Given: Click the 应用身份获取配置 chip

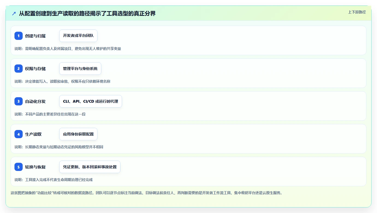Looking at the screenshot, I should coord(78,134).
